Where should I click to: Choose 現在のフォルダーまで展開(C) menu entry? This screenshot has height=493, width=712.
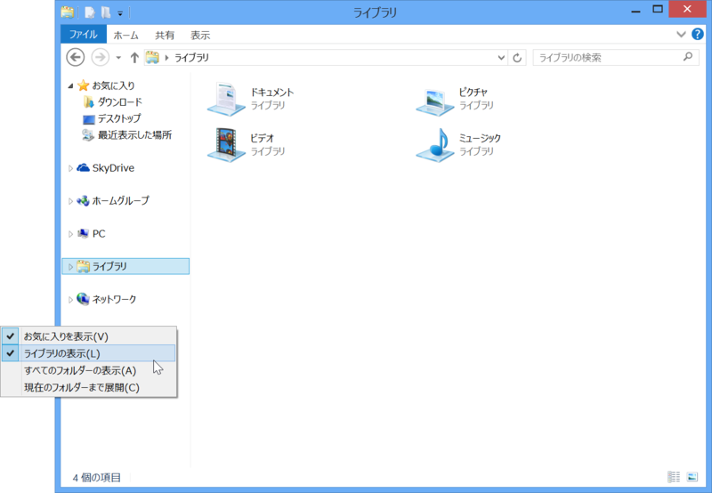tap(88, 388)
